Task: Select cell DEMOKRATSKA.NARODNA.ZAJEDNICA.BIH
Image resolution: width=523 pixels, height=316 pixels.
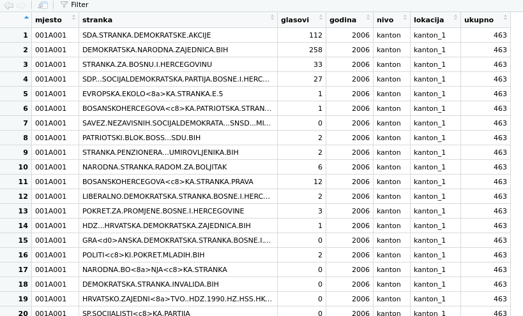Action: click(x=178, y=50)
